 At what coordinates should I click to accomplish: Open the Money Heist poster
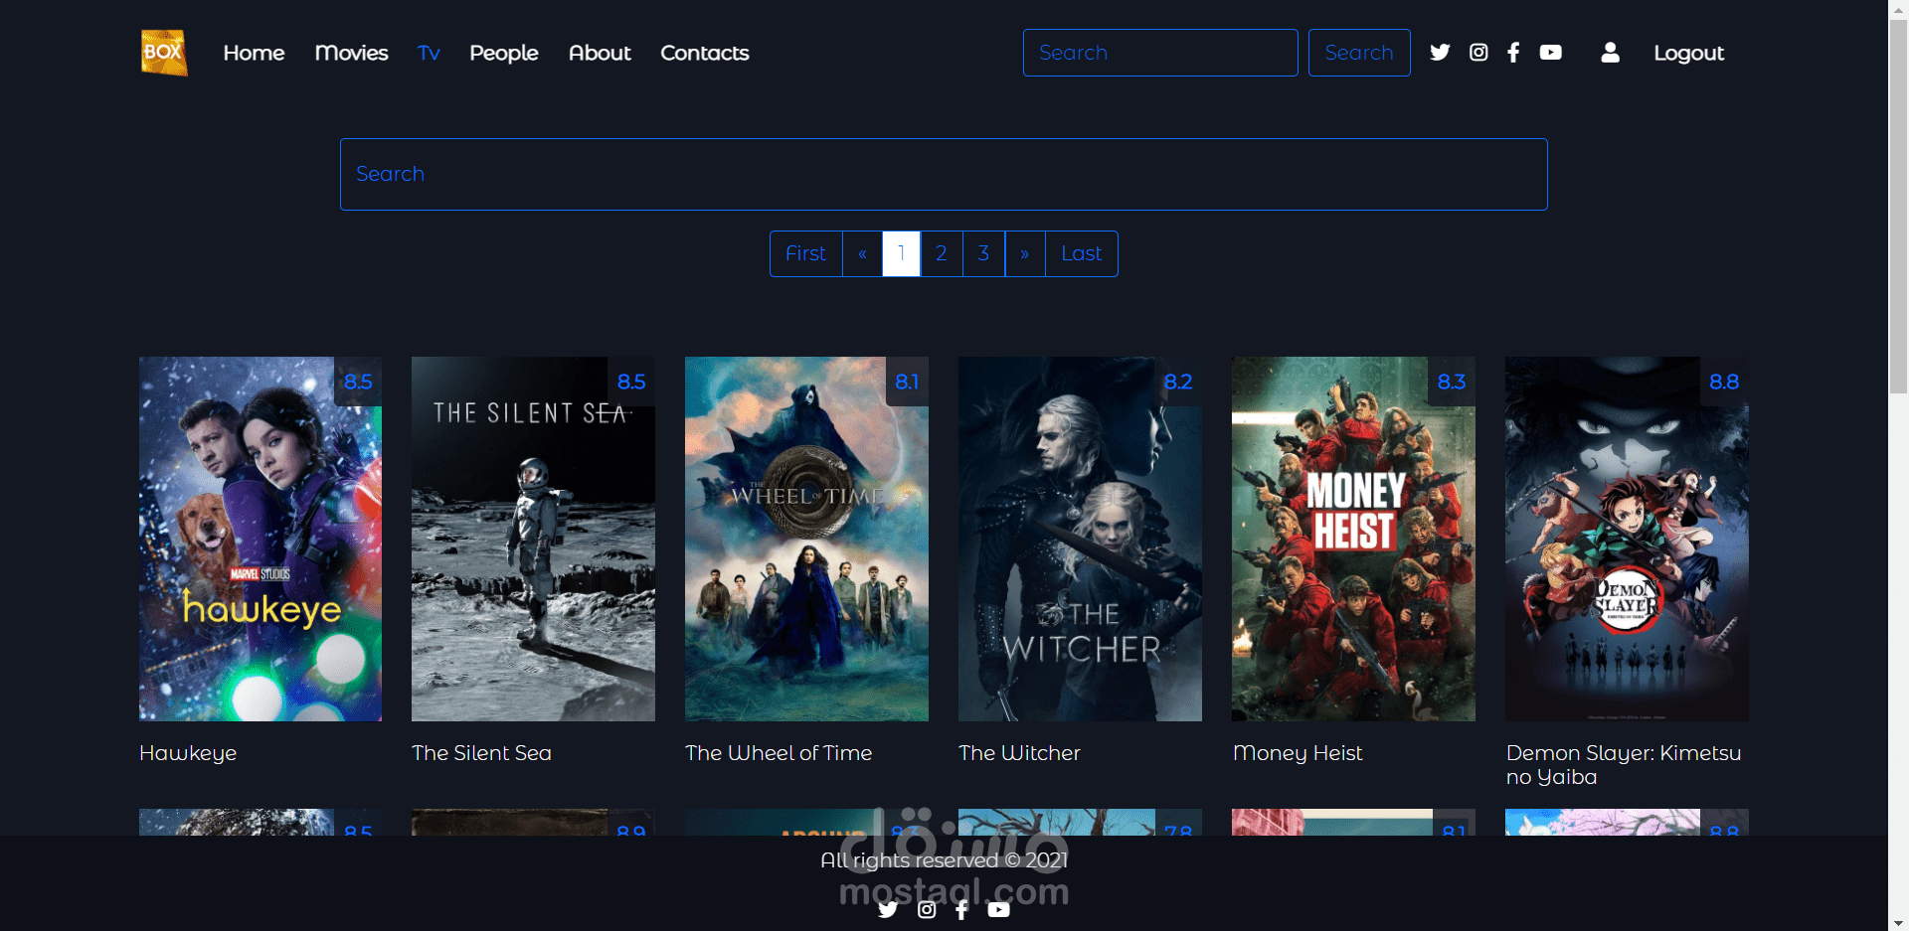[1353, 539]
